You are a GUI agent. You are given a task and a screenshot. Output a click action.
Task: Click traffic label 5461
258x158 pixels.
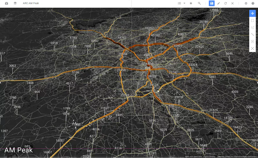[212, 77]
